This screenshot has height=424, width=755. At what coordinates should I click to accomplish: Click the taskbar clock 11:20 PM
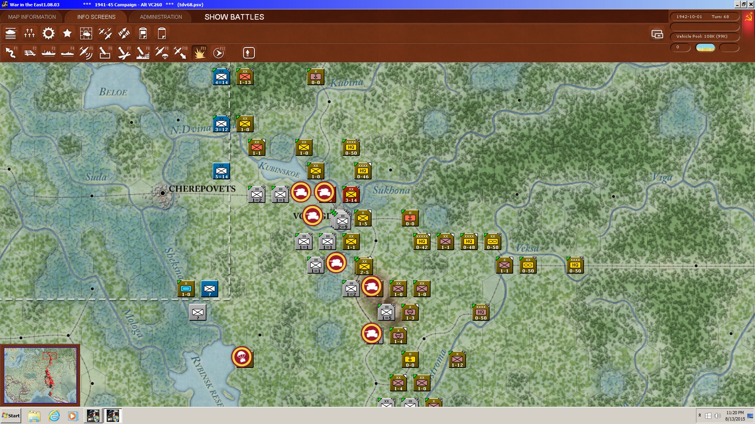click(x=735, y=416)
